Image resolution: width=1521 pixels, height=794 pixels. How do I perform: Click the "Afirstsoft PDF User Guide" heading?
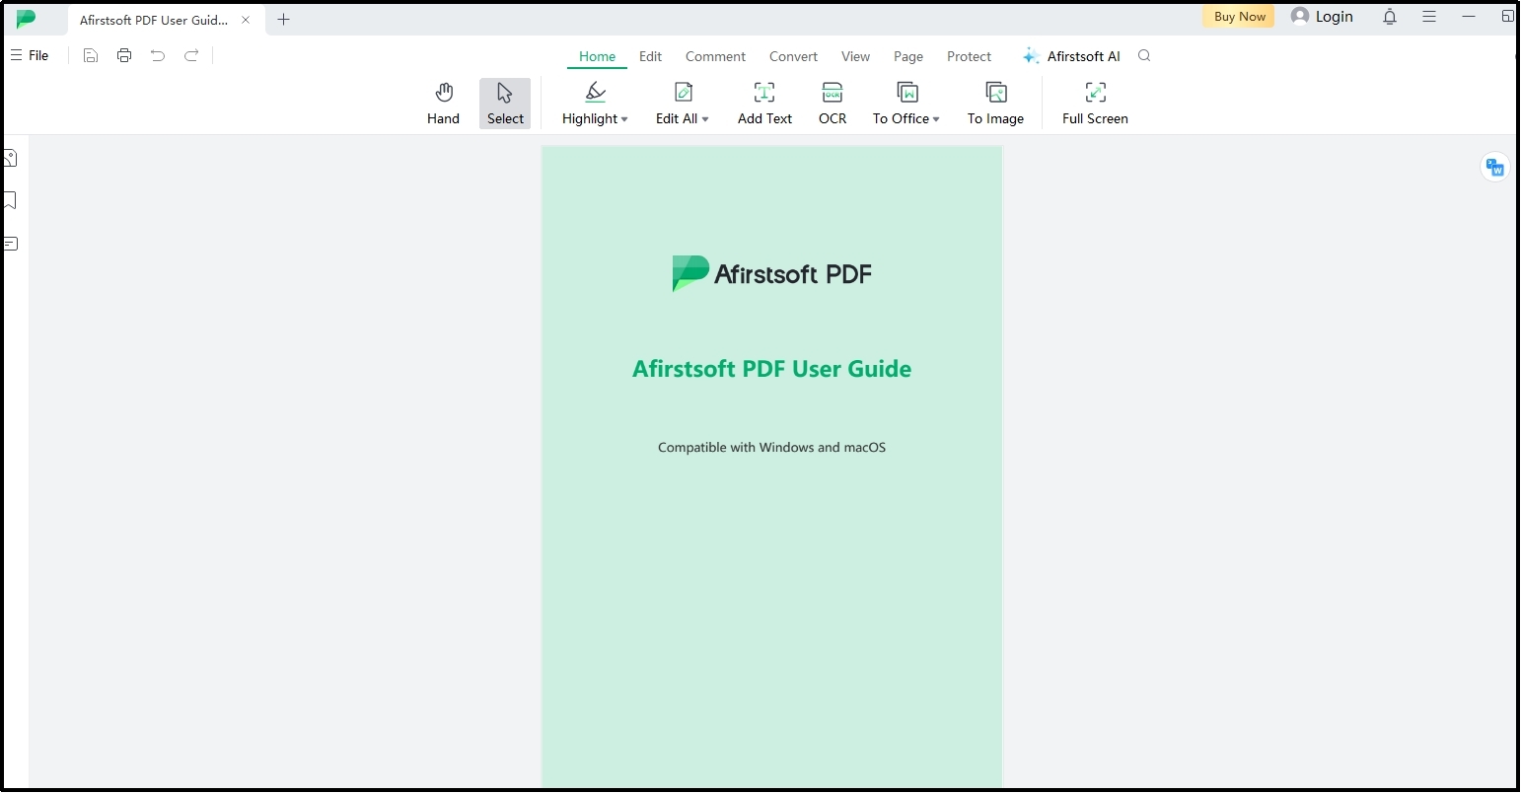(771, 369)
